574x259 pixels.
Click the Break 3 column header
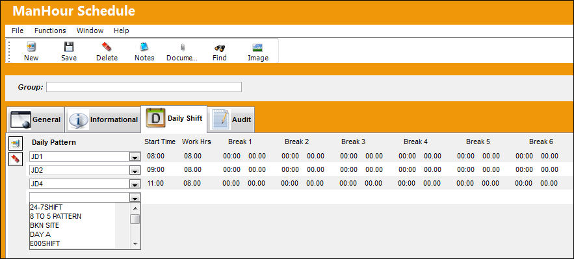click(353, 142)
